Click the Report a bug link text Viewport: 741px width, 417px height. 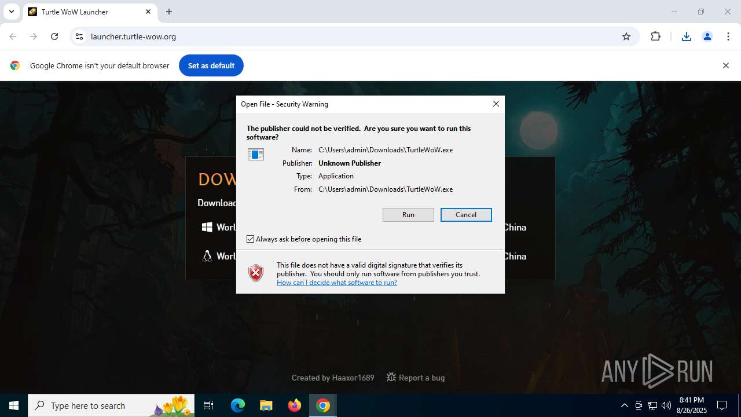(x=422, y=378)
